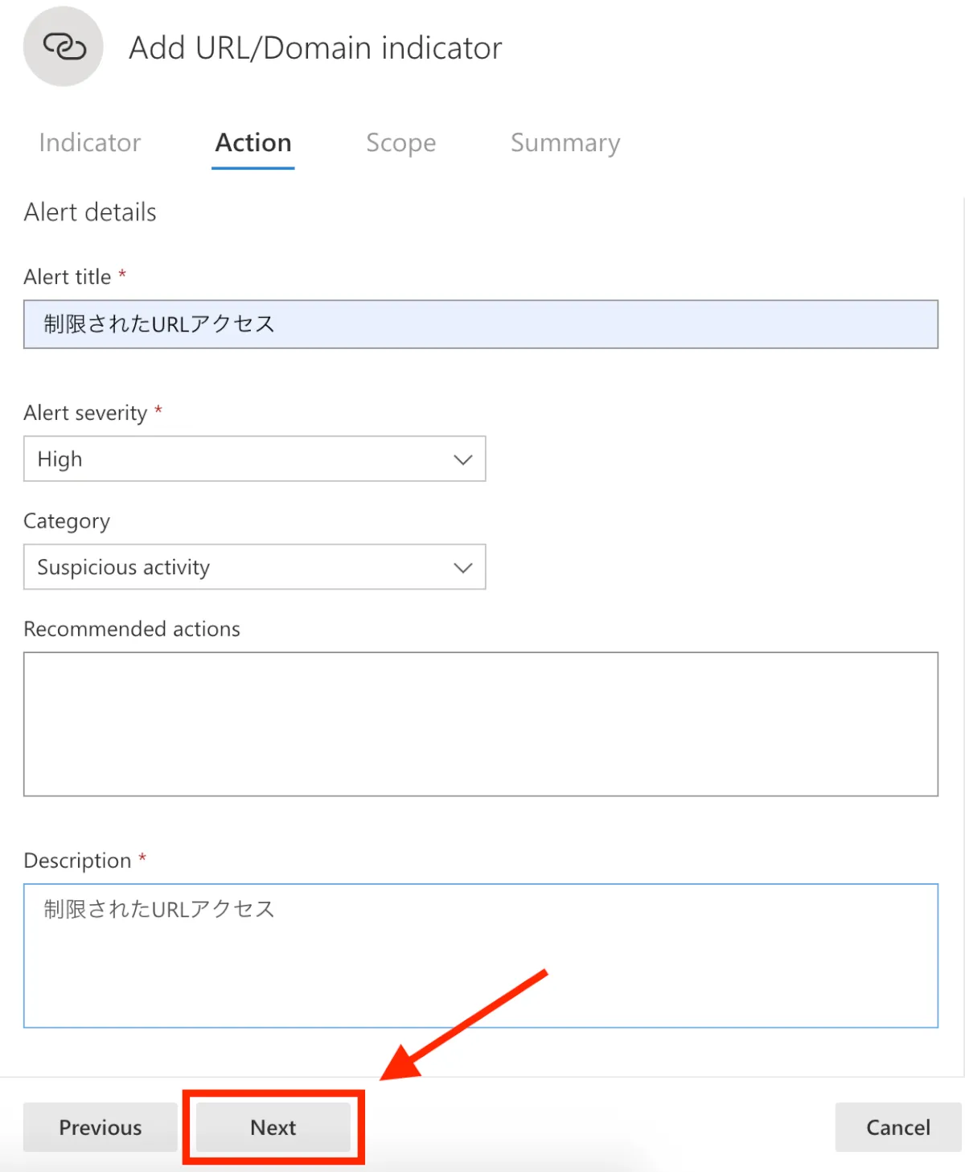
Task: Focus the Alert title input field
Action: 480,324
